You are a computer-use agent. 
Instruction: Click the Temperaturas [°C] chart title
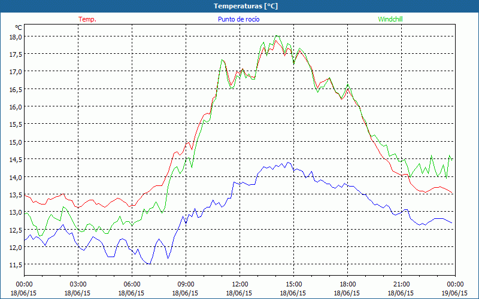click(245, 6)
